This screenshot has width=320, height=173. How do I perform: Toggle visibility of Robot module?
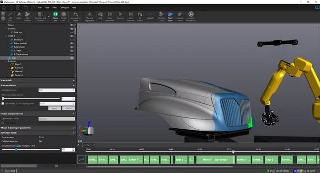coord(72,43)
